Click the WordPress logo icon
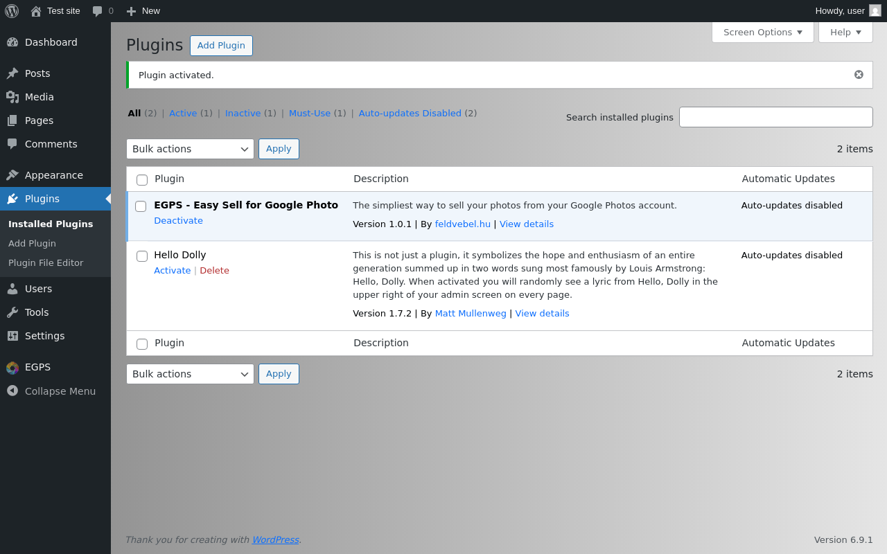The image size is (887, 554). pos(12,11)
